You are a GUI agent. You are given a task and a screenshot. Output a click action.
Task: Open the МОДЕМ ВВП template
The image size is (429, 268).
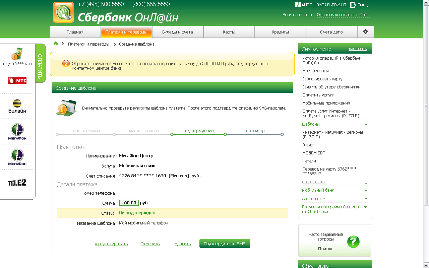click(314, 153)
